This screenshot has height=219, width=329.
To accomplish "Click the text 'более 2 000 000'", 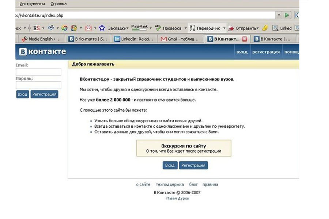I will tap(113, 100).
